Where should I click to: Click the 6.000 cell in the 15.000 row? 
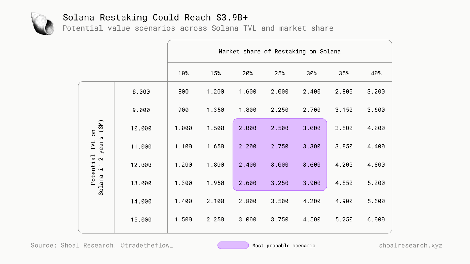tap(376, 219)
